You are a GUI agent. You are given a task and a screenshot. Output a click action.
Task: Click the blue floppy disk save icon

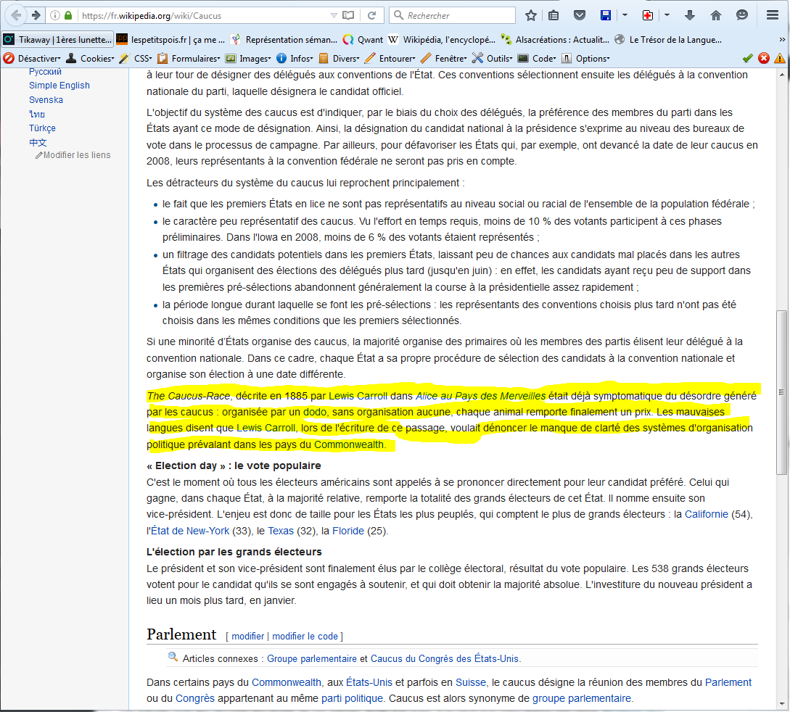click(x=605, y=15)
